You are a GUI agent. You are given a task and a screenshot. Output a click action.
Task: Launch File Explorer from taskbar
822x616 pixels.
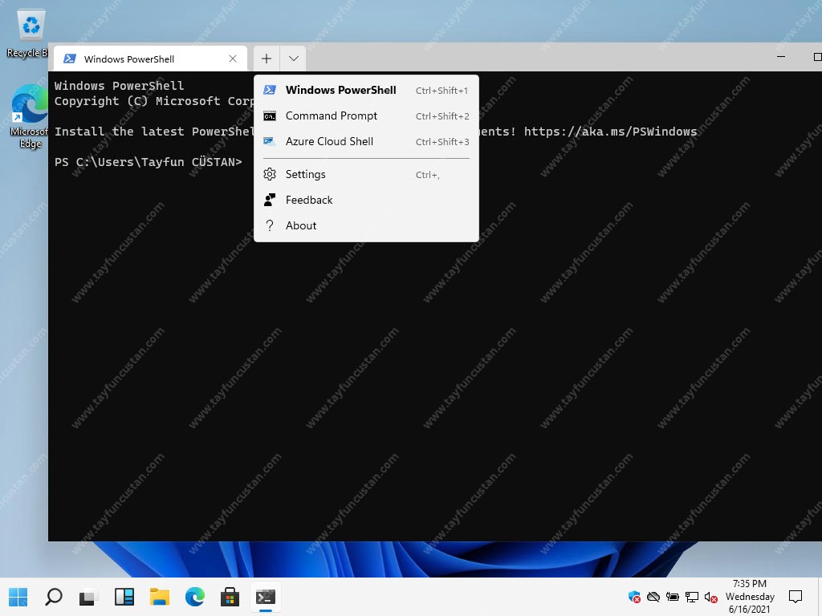(160, 597)
